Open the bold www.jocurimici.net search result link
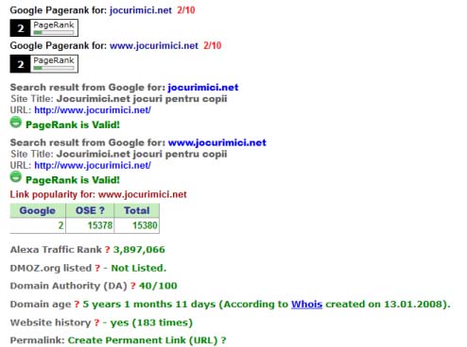This screenshot has height=347, width=467. pyautogui.click(x=217, y=142)
